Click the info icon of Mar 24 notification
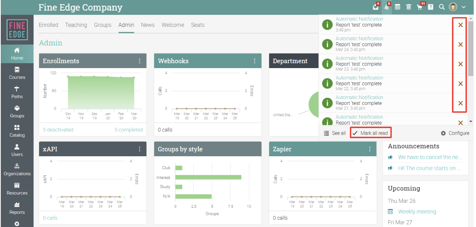This screenshot has width=476, height=227. click(327, 44)
